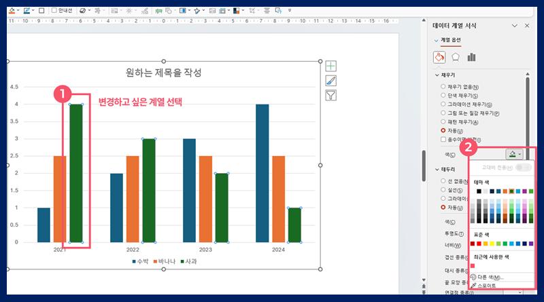The height and width of the screenshot is (302, 544).
Task: Click the green align objects icon in toolbar
Action: click(x=158, y=11)
